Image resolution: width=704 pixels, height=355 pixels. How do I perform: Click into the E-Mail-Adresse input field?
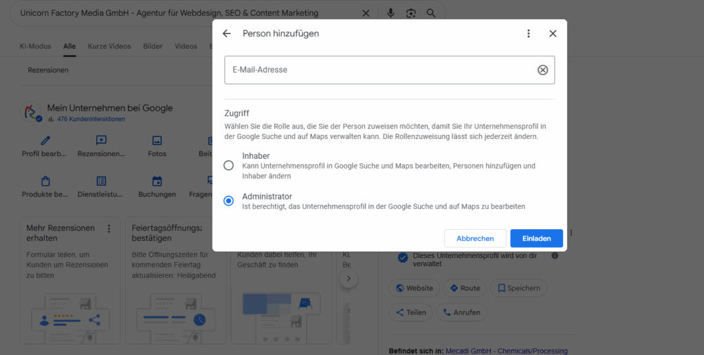pyautogui.click(x=378, y=69)
